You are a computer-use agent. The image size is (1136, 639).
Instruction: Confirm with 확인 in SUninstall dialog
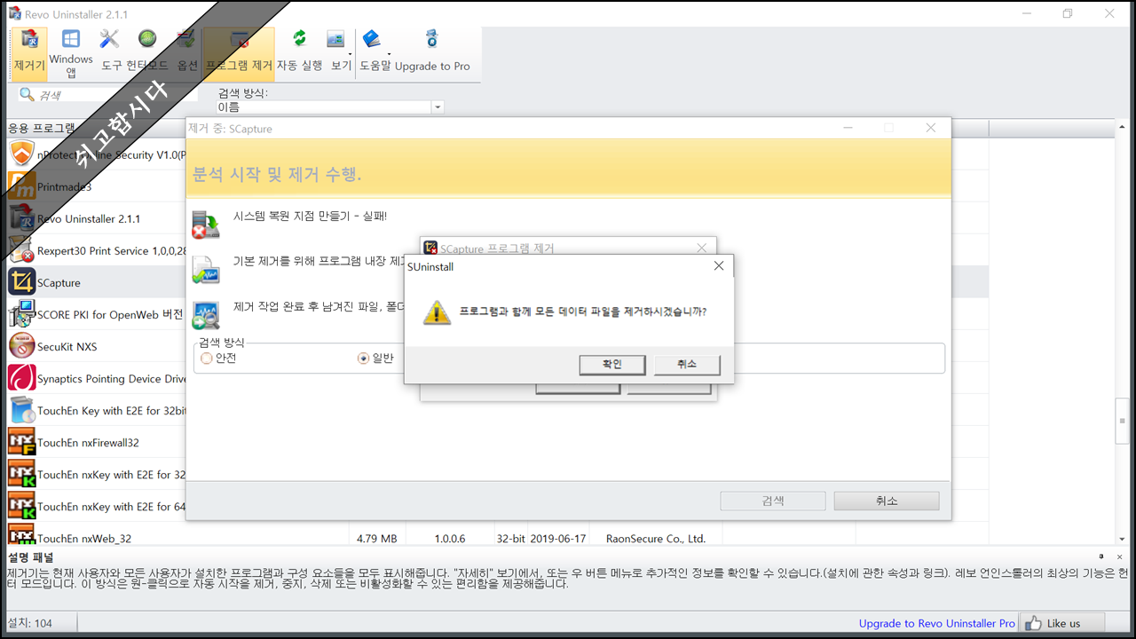click(611, 365)
